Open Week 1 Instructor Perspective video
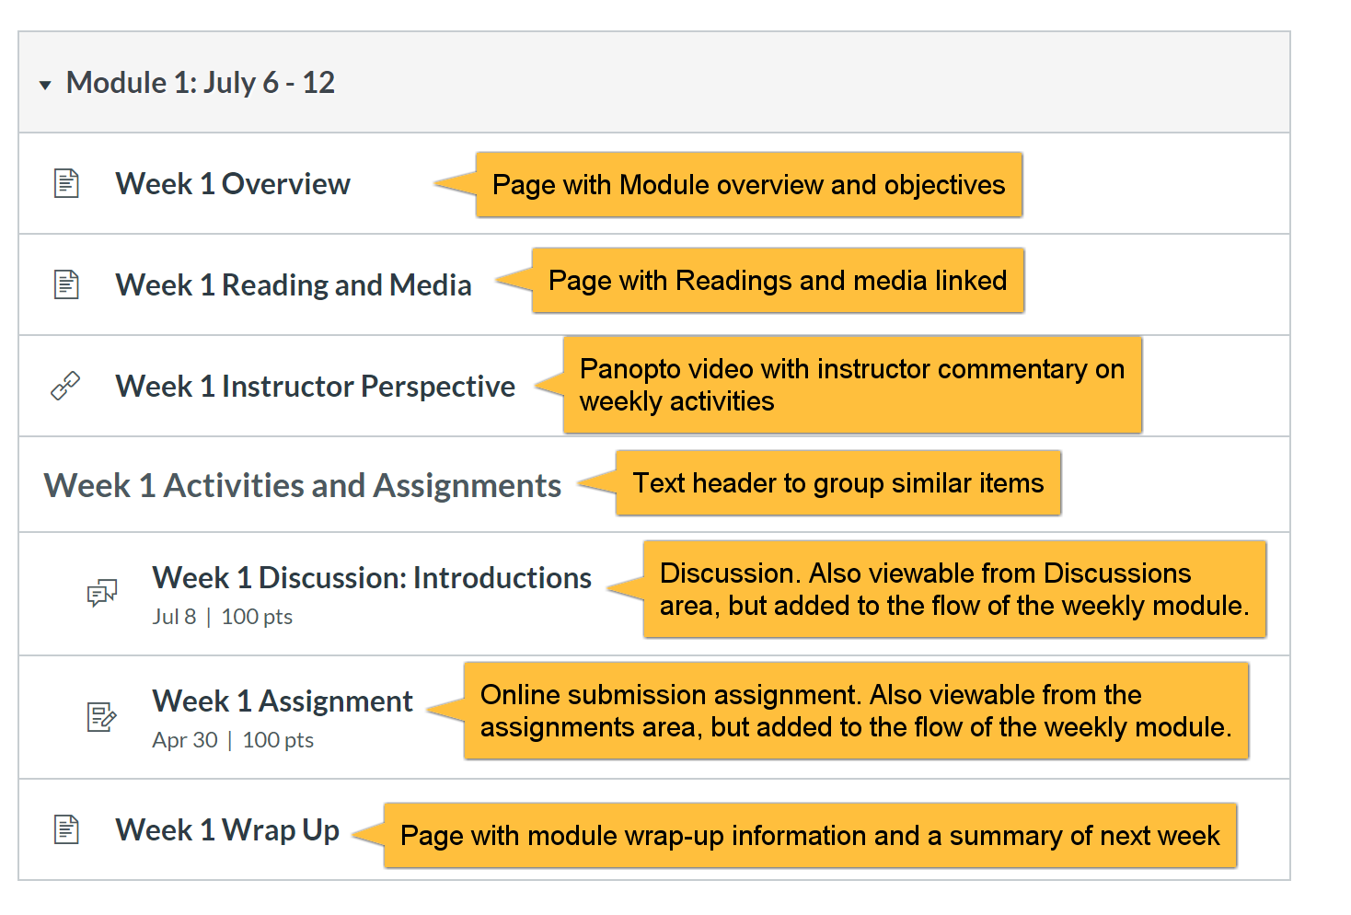This screenshot has height=915, width=1351. coord(315,386)
